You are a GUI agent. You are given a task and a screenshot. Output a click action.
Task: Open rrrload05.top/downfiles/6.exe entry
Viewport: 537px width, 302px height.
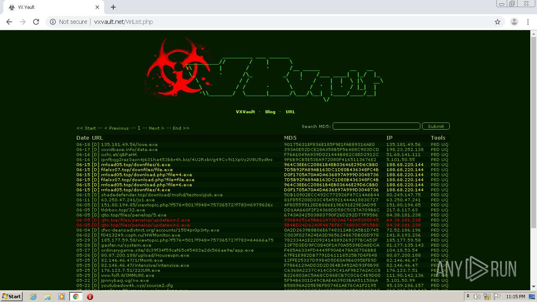point(136,164)
